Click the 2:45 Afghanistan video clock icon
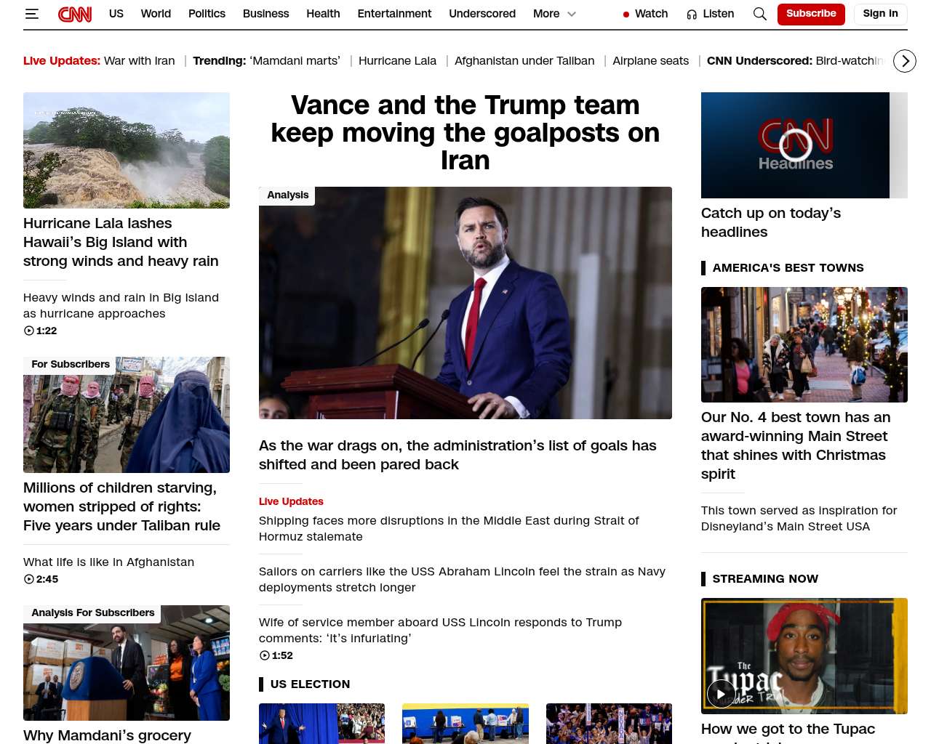Viewport: 931px width, 744px height. pyautogui.click(x=29, y=579)
